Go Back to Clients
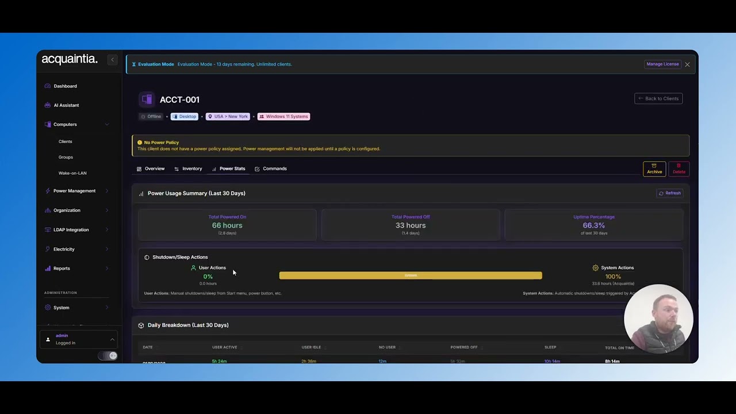 pos(658,99)
